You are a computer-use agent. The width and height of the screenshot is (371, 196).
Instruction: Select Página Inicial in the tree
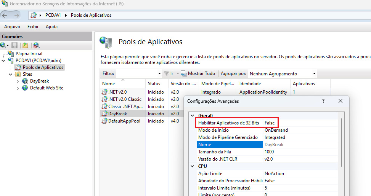tap(29, 54)
